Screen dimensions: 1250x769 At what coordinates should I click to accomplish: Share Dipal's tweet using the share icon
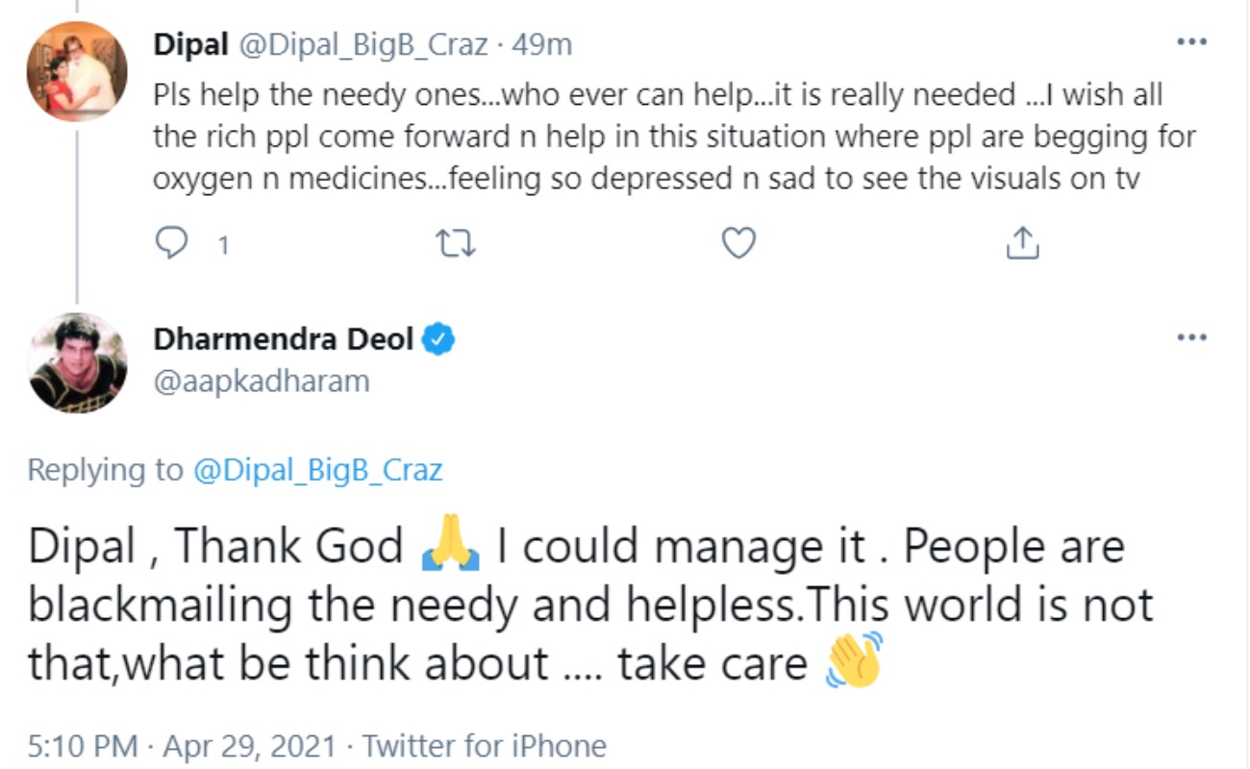point(1021,244)
